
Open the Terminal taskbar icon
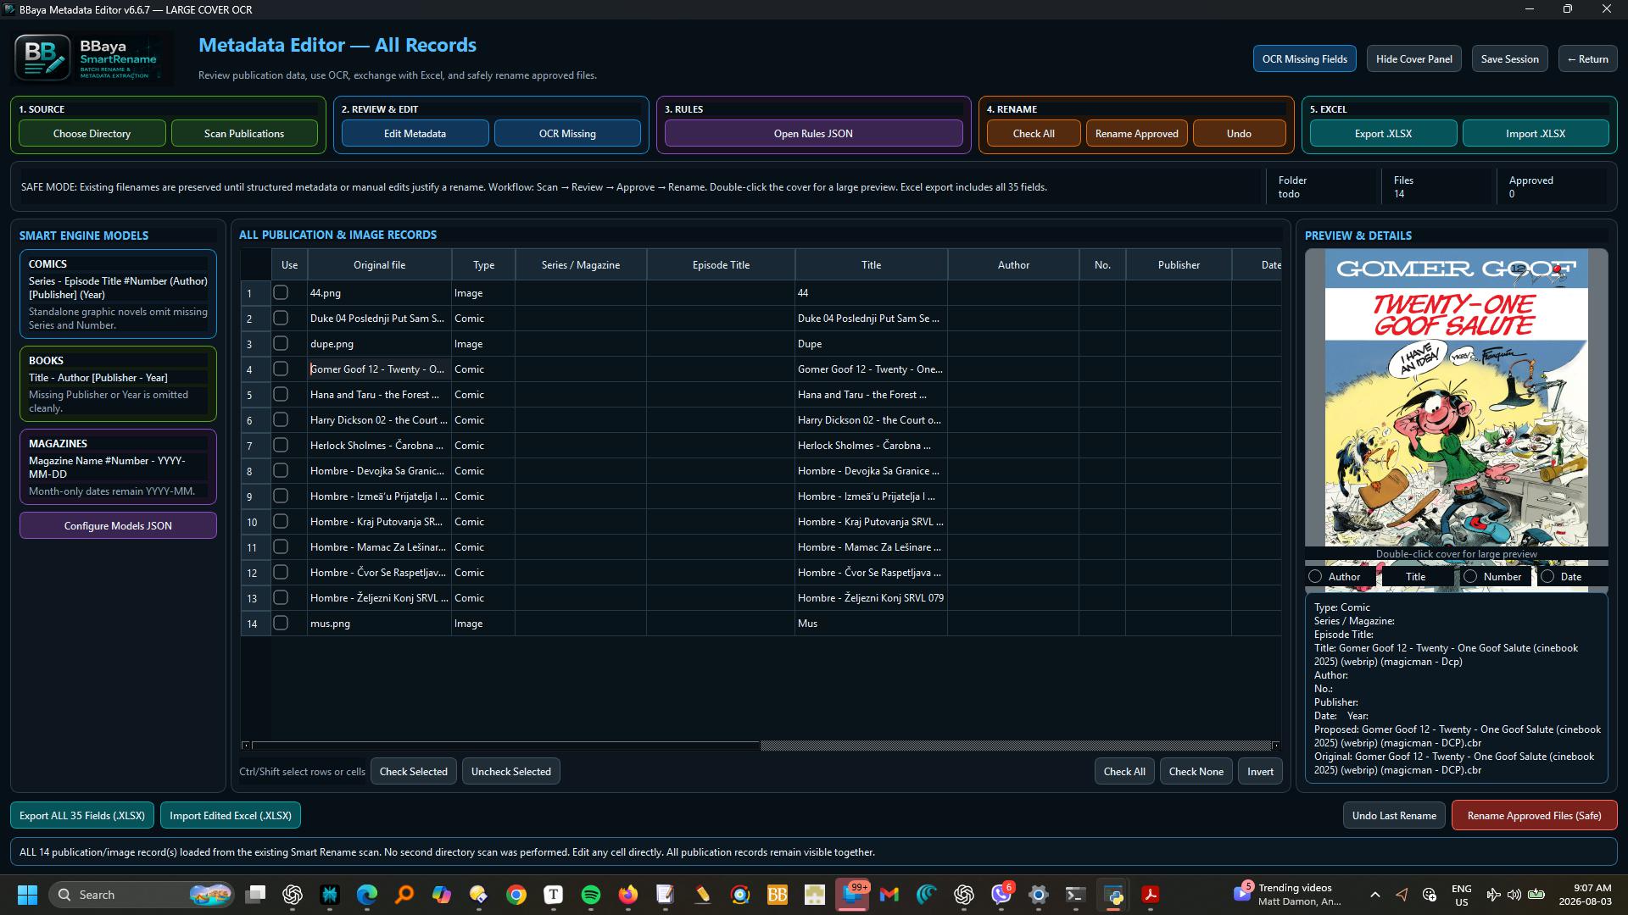point(1076,895)
